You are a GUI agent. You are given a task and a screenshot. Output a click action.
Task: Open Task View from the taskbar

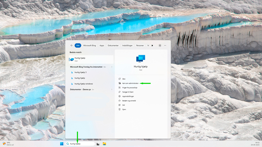[x=98, y=144]
